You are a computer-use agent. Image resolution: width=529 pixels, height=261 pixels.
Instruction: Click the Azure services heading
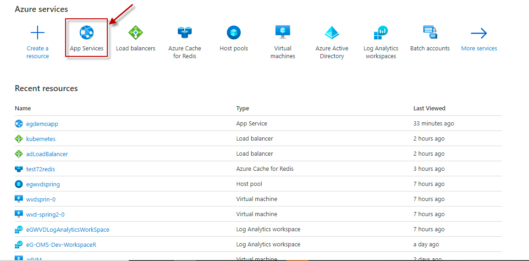pyautogui.click(x=42, y=9)
